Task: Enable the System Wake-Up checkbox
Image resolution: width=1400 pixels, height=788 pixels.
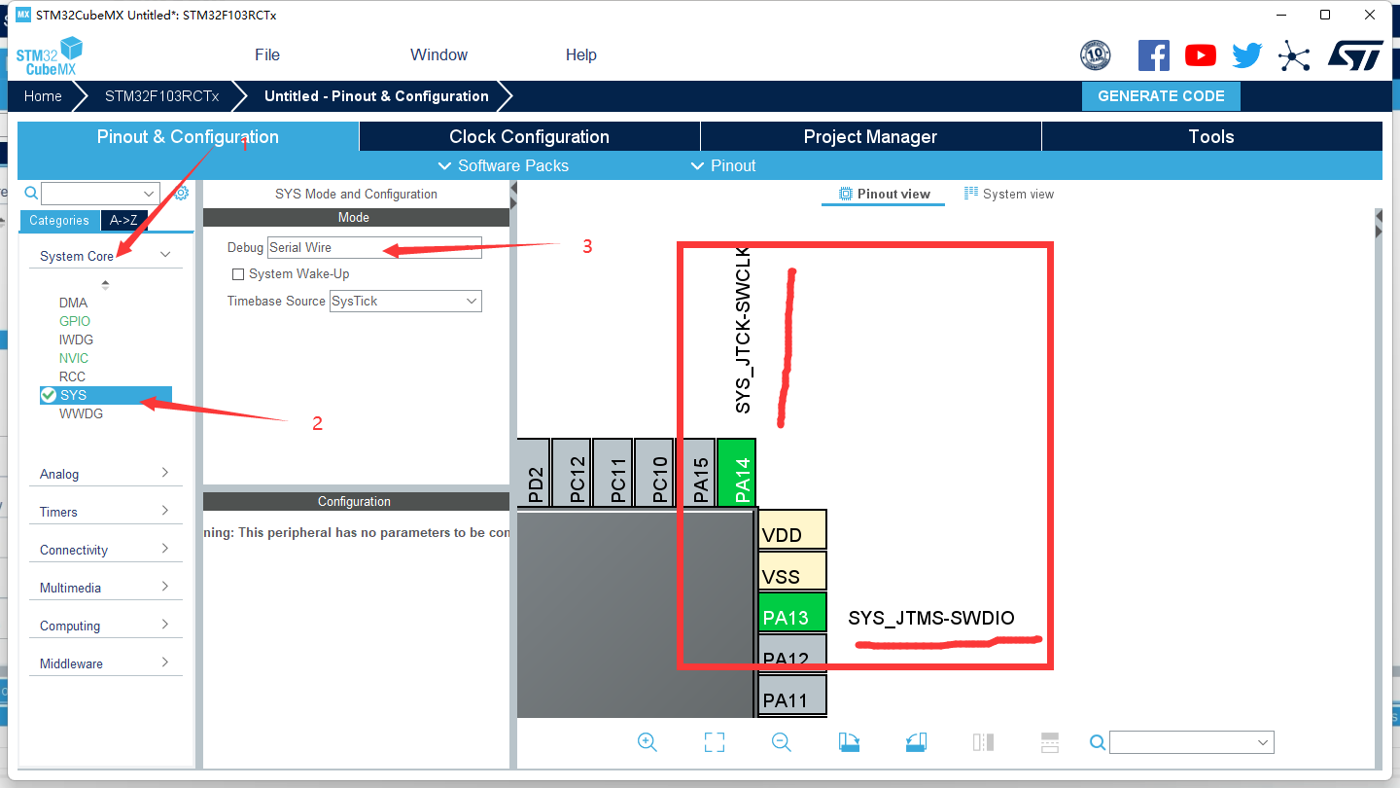Action: tap(238, 274)
